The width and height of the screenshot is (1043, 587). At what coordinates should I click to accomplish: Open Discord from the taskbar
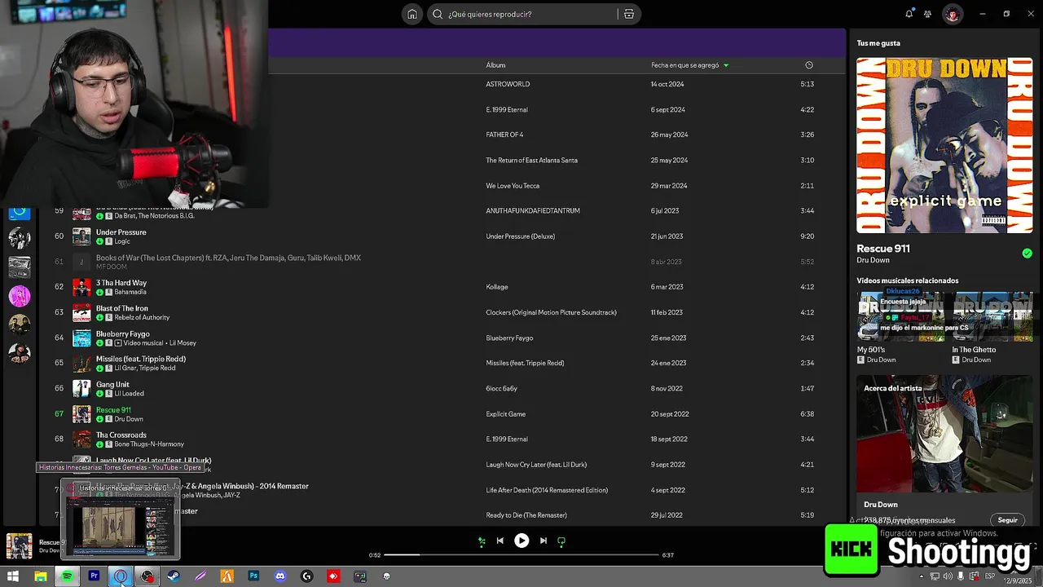pos(280,576)
